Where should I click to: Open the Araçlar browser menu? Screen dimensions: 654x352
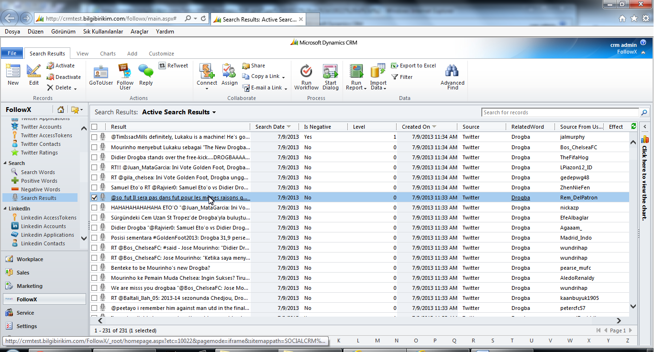tap(140, 32)
